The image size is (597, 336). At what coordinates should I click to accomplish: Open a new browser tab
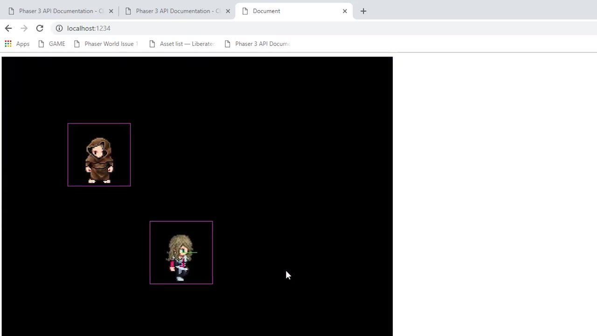[x=363, y=11]
